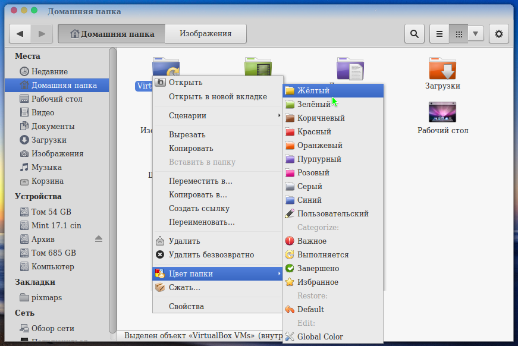Choose Удалить безвозвратно menu entry
Image resolution: width=518 pixels, height=346 pixels.
click(218, 255)
